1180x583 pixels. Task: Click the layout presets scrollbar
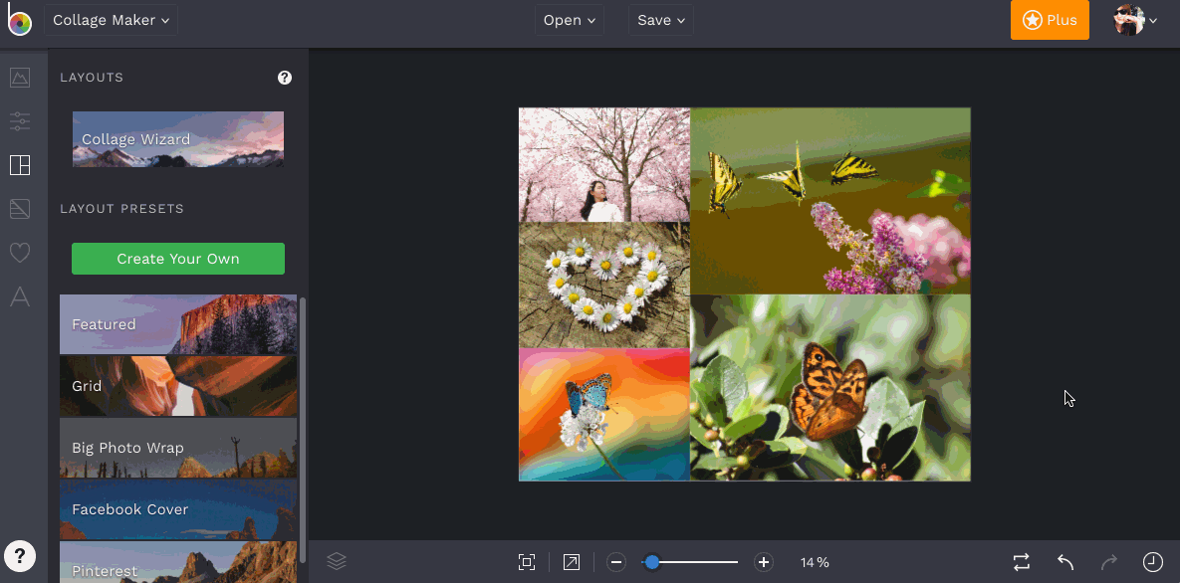click(x=303, y=429)
